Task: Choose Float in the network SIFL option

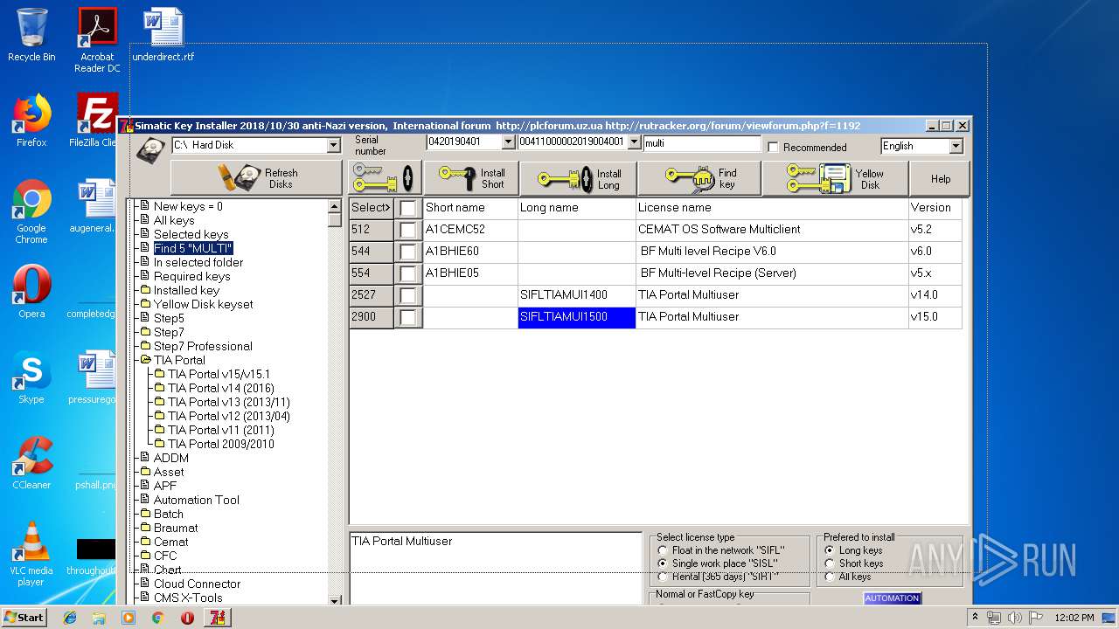Action: tap(663, 550)
